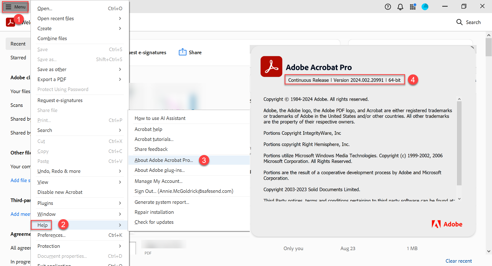
Task: Open the notifications bell icon
Action: pos(400,7)
